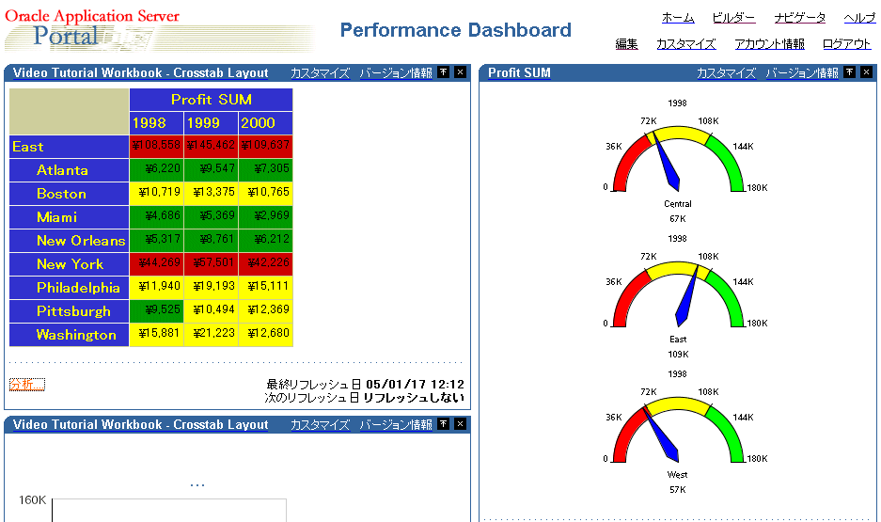Click the Central gauge label
Viewport: 881px width, 522px height.
tap(678, 204)
